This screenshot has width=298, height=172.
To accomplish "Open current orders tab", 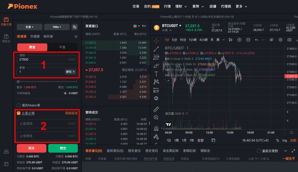I will [115, 151].
